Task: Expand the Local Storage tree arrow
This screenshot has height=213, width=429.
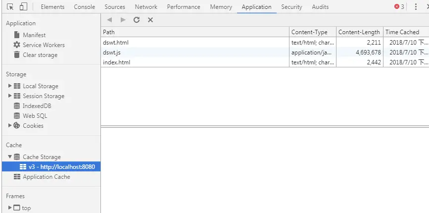Action: (10, 86)
